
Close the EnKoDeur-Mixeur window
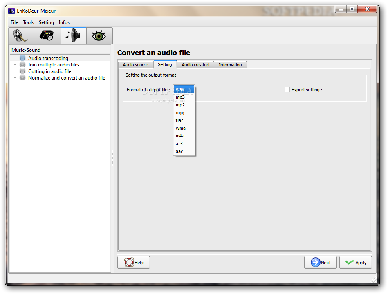pos(367,9)
